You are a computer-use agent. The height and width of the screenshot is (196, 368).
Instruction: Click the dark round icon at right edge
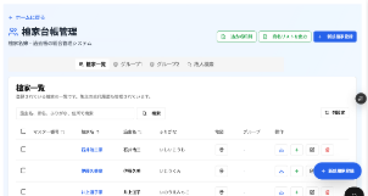point(361,98)
